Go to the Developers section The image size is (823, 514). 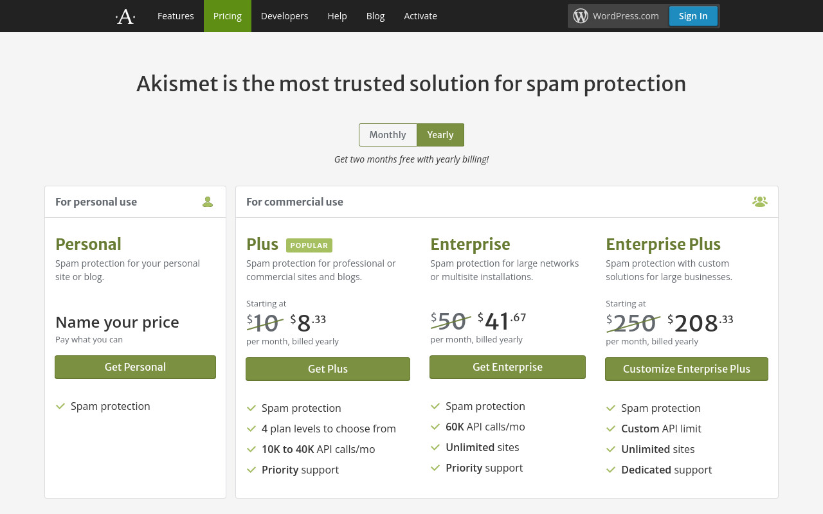284,16
